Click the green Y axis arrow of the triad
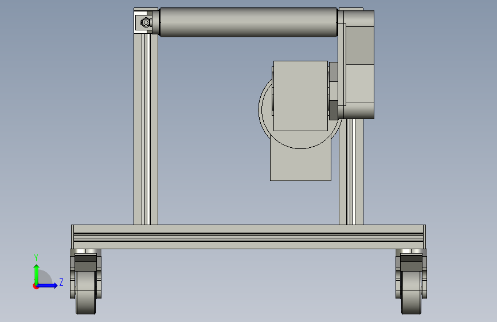Screen dimensions: 497x322 [x=37, y=274]
